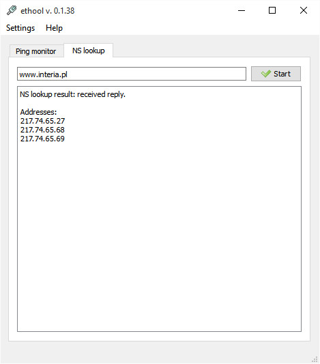This screenshot has height=364, width=320.
Task: Click the 'NS lookup result: received reply.' line
Action: (x=72, y=94)
